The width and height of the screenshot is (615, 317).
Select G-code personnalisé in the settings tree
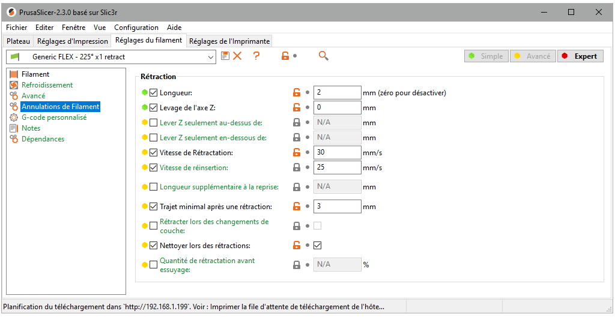pyautogui.click(x=53, y=117)
